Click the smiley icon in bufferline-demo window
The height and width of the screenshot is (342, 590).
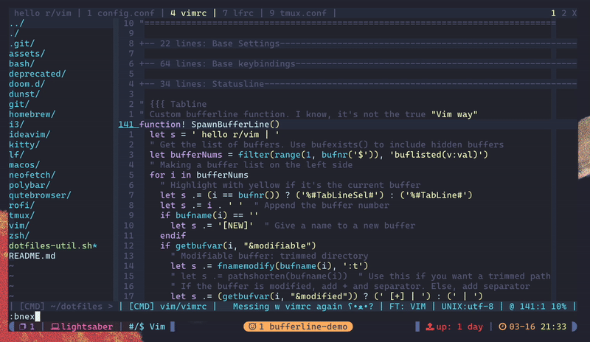[x=251, y=326]
